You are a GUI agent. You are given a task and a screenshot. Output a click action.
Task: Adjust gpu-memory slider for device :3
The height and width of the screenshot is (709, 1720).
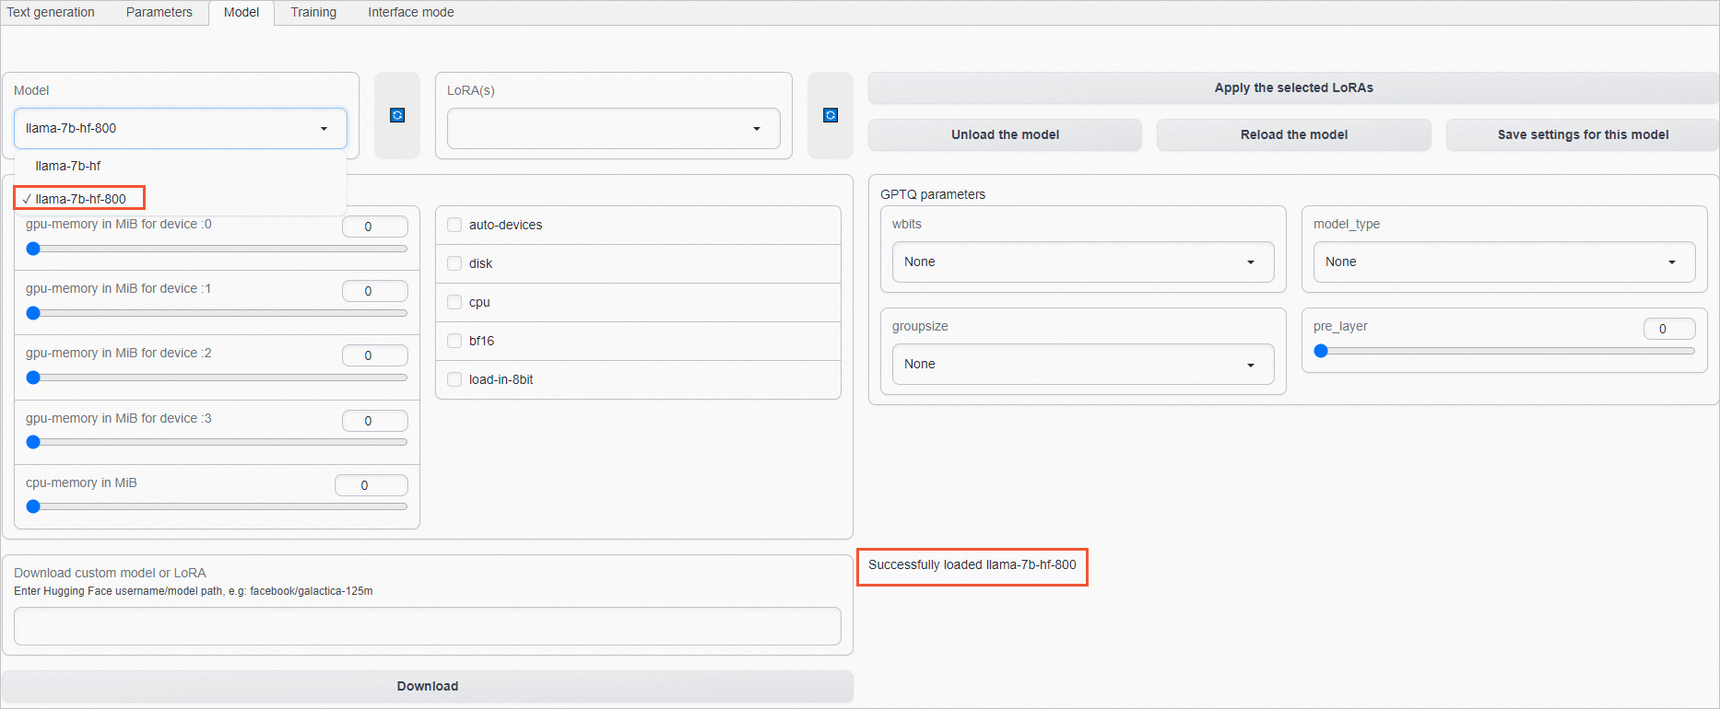tap(217, 442)
